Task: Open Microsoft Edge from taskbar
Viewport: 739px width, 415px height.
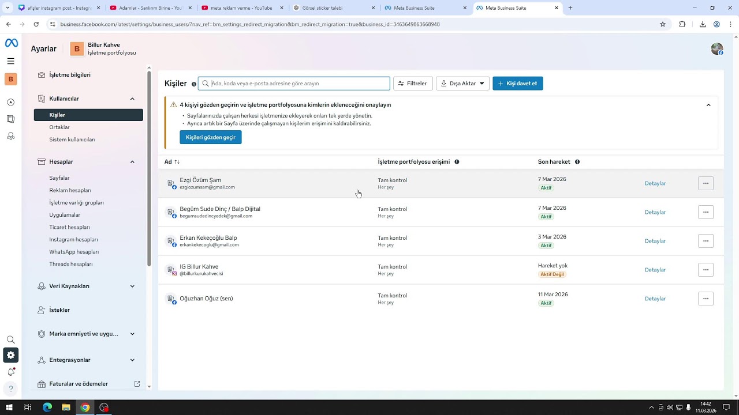Action: pyautogui.click(x=47, y=408)
